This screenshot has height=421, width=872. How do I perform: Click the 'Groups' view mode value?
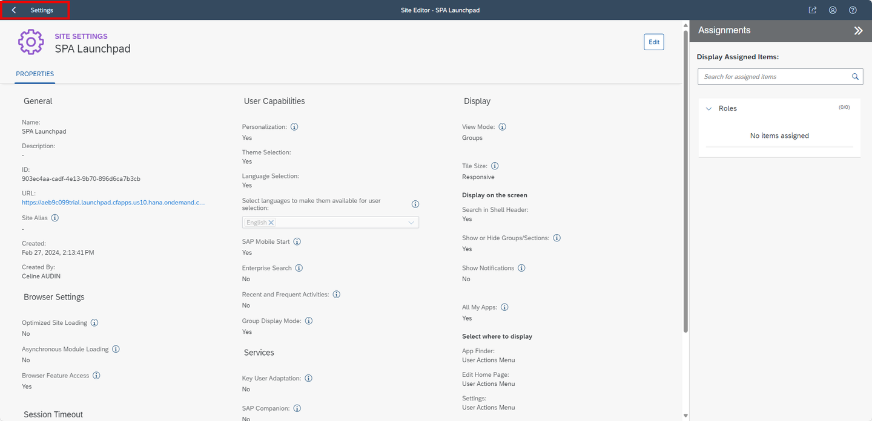pyautogui.click(x=472, y=138)
